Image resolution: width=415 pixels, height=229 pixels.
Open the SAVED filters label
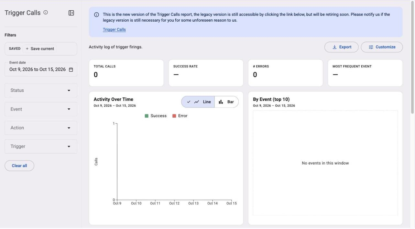pos(15,49)
